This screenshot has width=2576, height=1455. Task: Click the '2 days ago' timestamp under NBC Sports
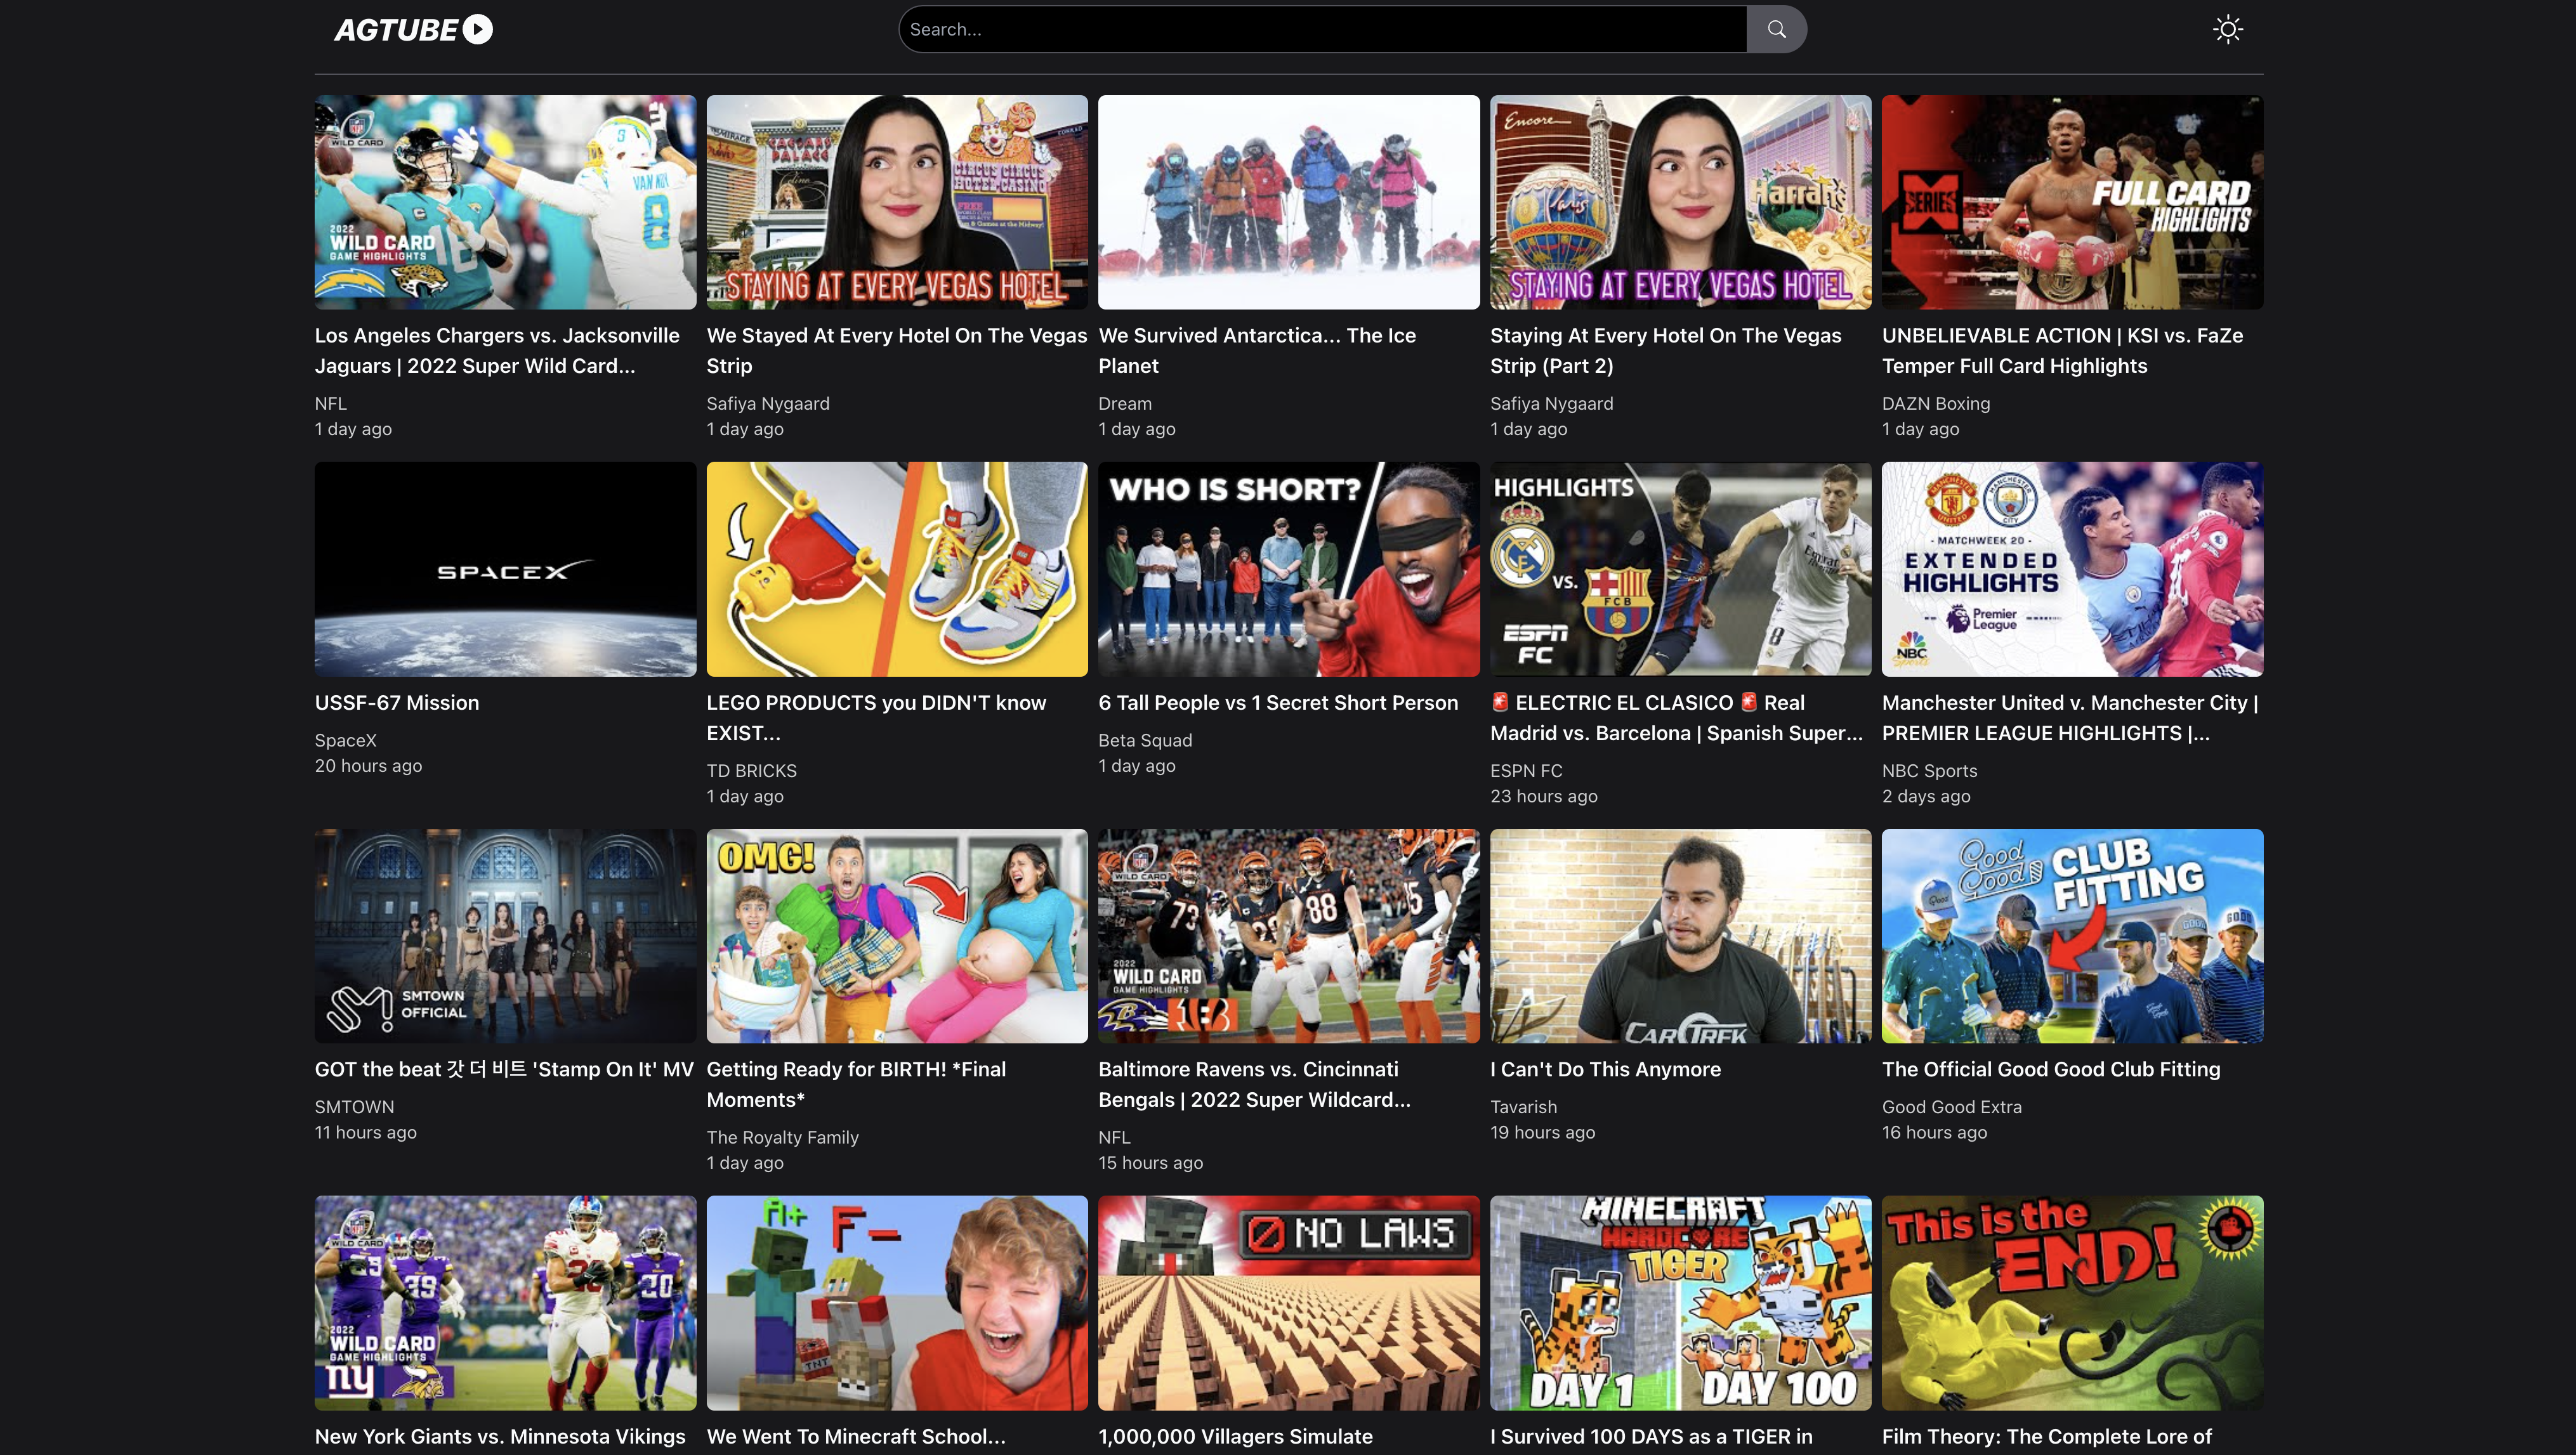[1926, 797]
